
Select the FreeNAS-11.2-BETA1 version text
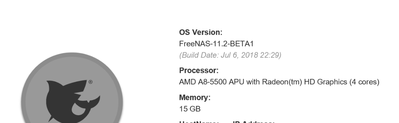point(216,44)
